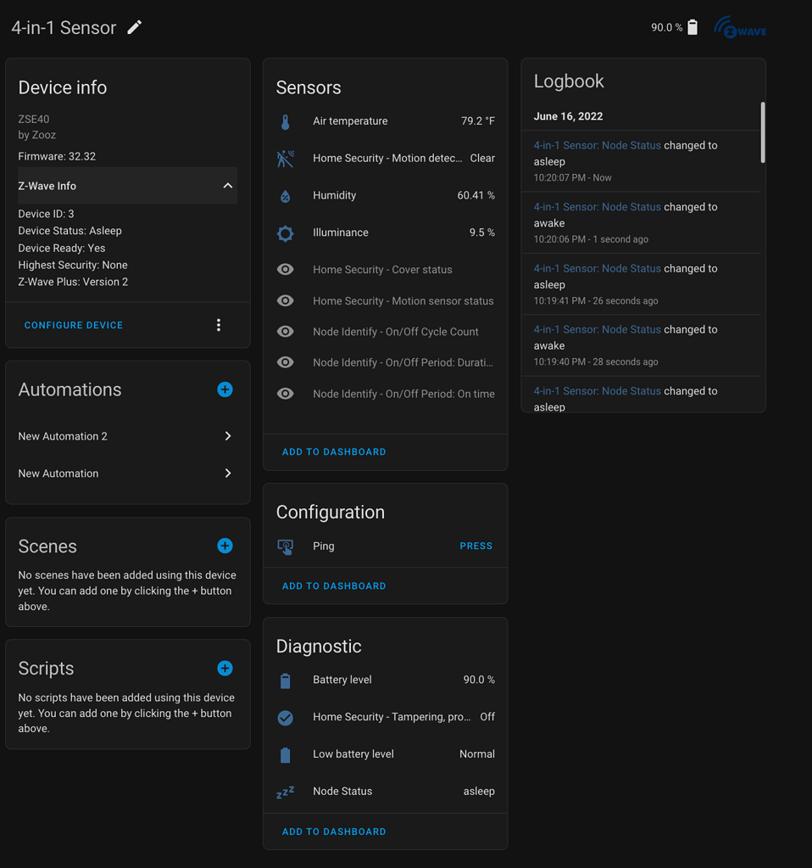This screenshot has width=812, height=868.
Task: Toggle eye icon for On/Off Cycle Count
Action: [x=286, y=332]
